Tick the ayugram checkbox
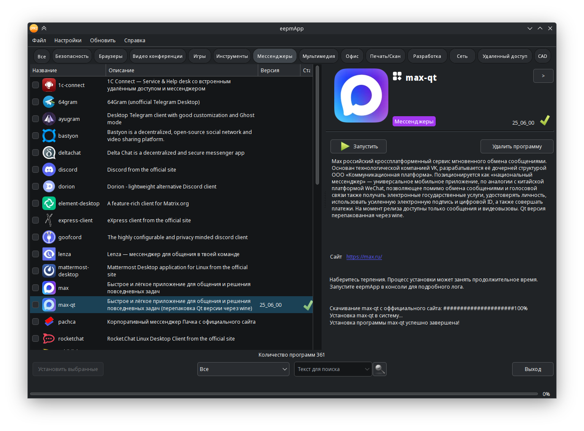 35,119
